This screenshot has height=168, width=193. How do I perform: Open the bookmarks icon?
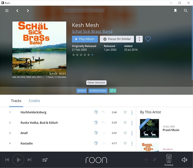tap(176, 11)
